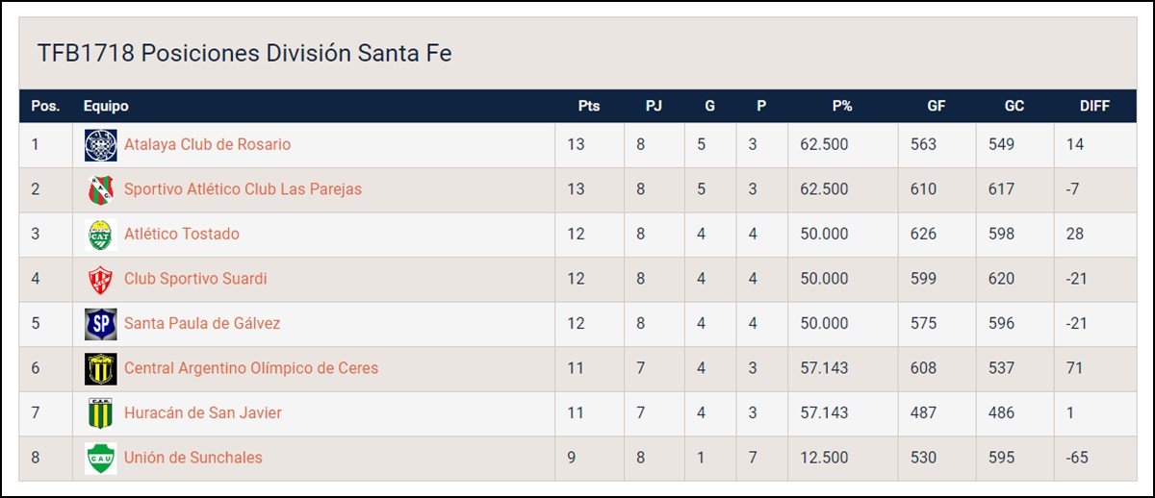
Task: Click the P% column header
Action: point(842,107)
